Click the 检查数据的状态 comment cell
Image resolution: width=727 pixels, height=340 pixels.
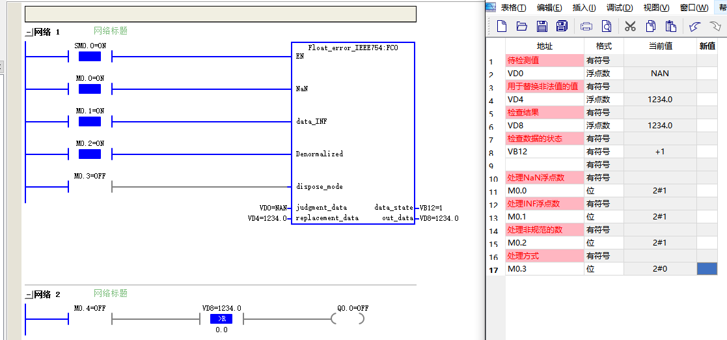[x=545, y=138]
